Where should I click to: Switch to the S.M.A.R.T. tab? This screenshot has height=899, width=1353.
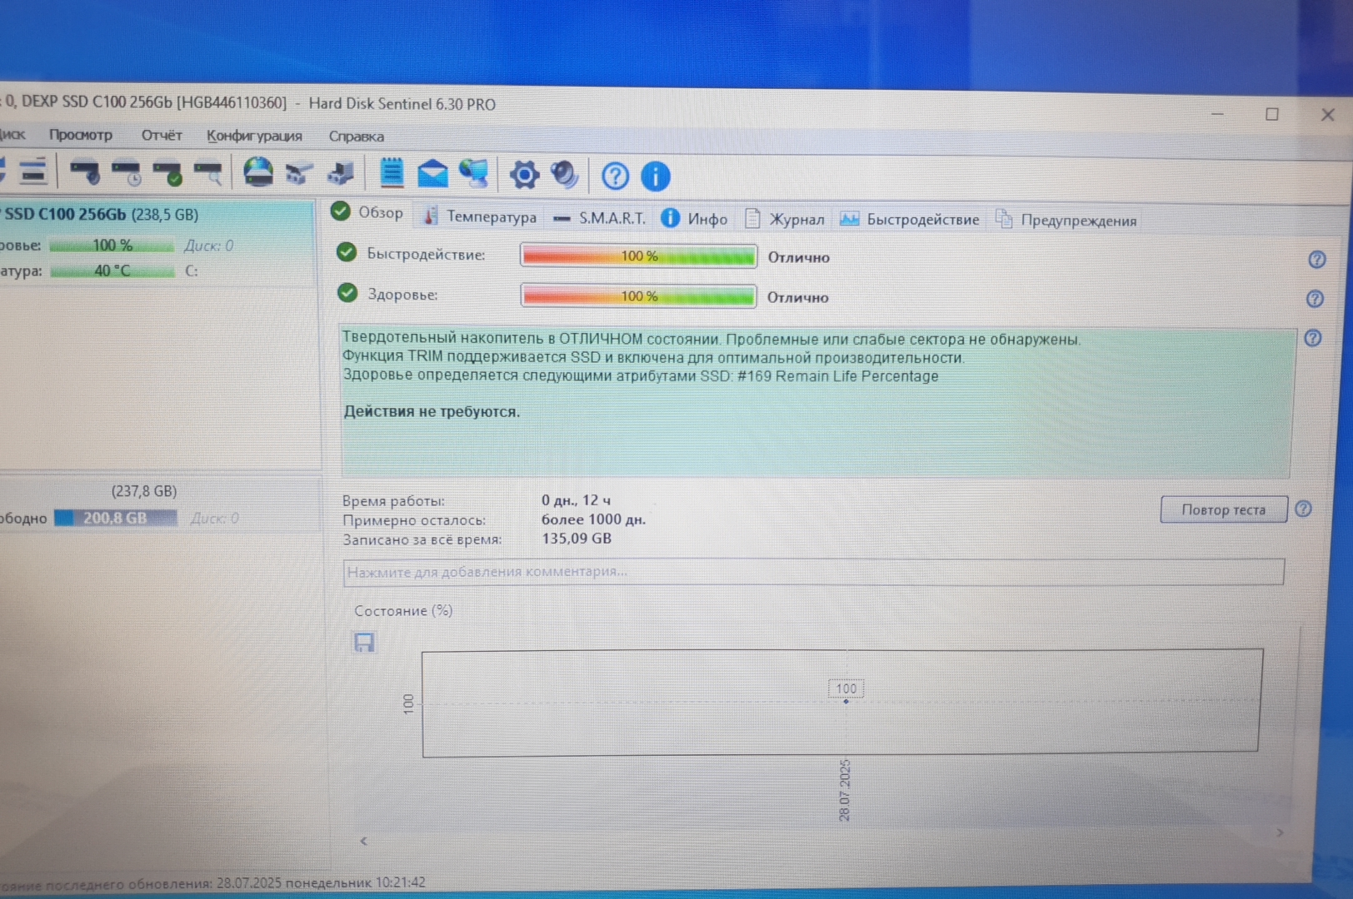pos(600,218)
